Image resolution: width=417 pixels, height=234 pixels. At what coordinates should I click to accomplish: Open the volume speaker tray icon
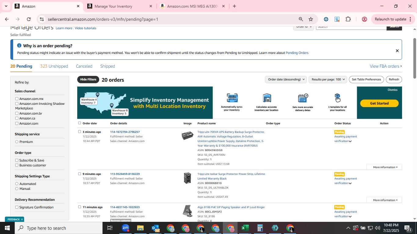[378, 228]
